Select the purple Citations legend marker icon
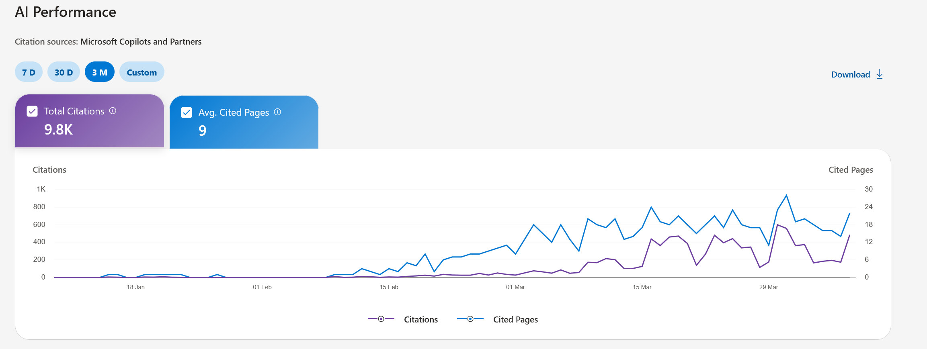 click(x=380, y=319)
